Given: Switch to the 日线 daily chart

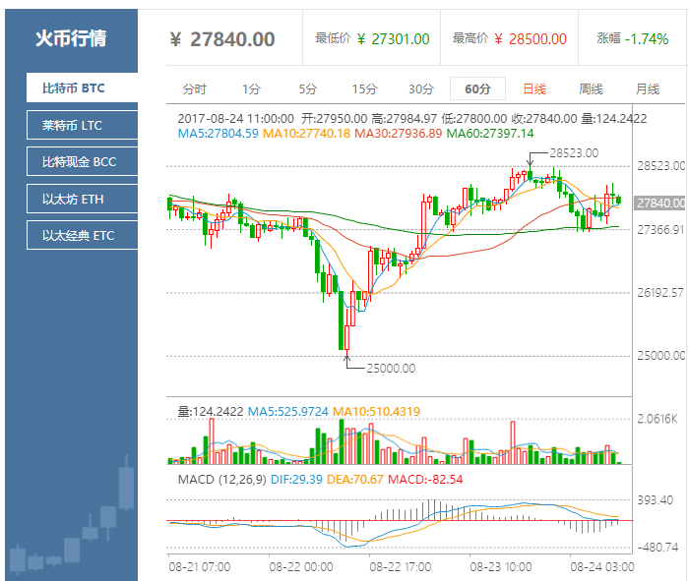Looking at the screenshot, I should pos(534,89).
